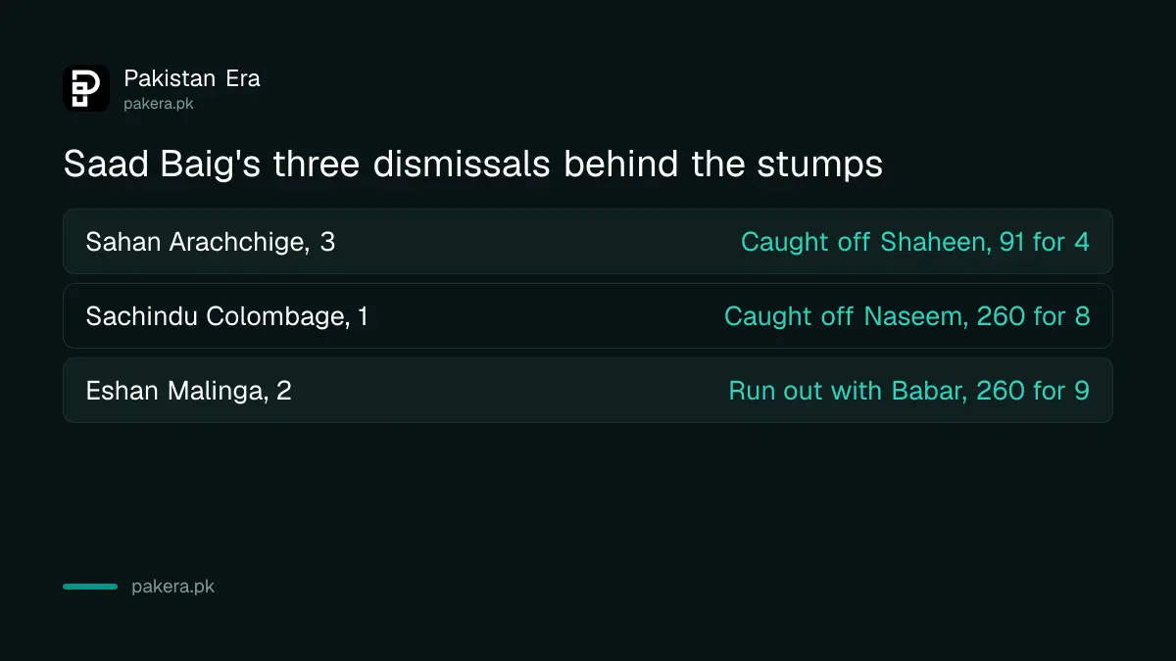The width and height of the screenshot is (1176, 661).
Task: Open the pakera.pk link under the brand name
Action: click(x=159, y=104)
